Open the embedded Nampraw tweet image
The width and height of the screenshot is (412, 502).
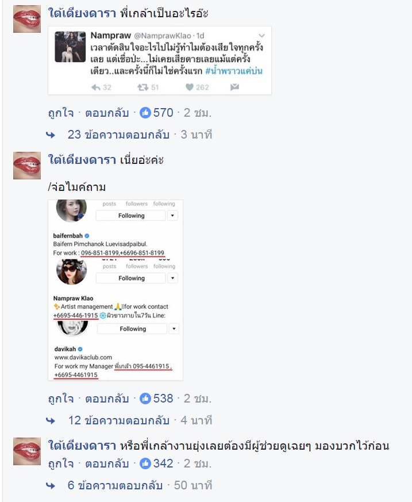pyautogui.click(x=160, y=60)
